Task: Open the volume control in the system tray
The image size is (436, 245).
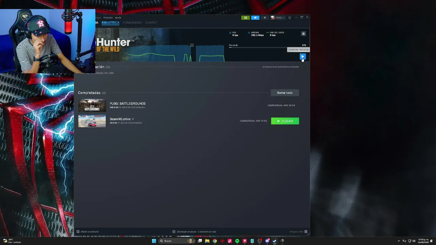Action: pos(414,241)
